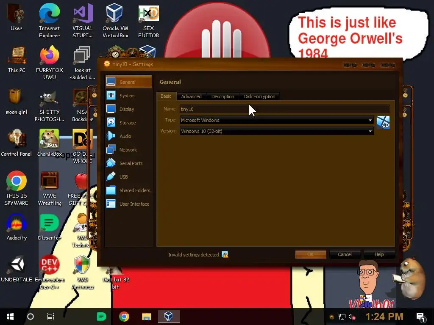434x325 pixels.
Task: Select the moon girl desktop icon
Action: [x=17, y=102]
